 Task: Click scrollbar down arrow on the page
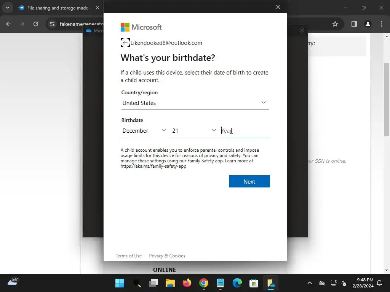click(x=387, y=270)
